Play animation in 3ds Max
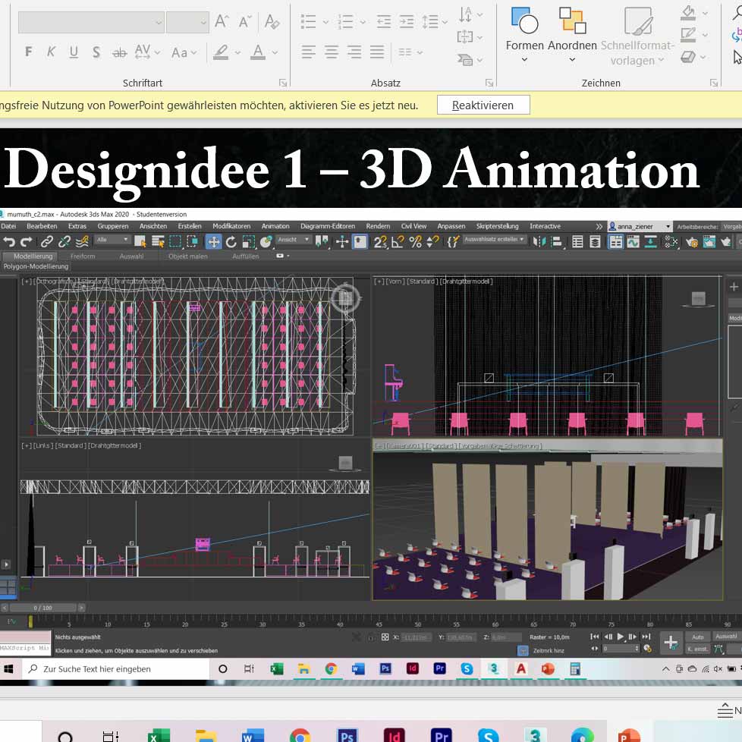 621,637
